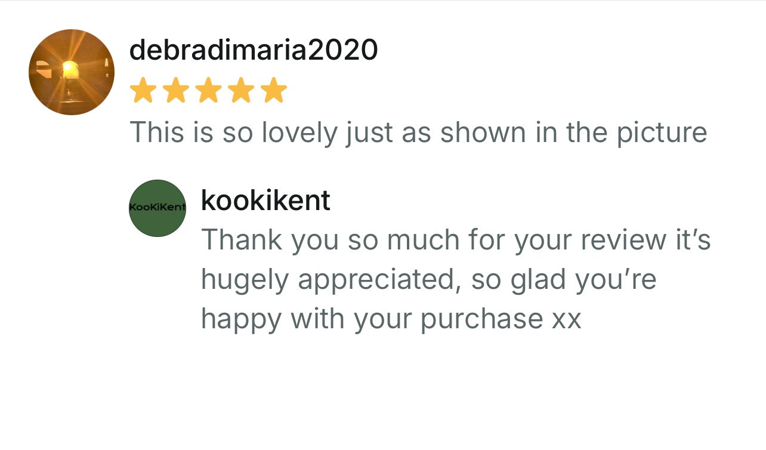Image resolution: width=766 pixels, height=450 pixels.
Task: Click the glowing light in reviewer's avatar
Action: pos(70,69)
